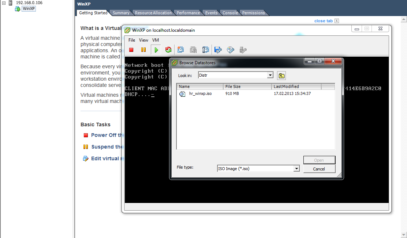
Task: Open the Look in dropdown showing Distr
Action: pyautogui.click(x=270, y=75)
